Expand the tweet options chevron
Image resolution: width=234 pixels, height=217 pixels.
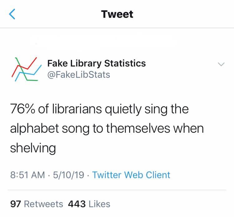[221, 64]
